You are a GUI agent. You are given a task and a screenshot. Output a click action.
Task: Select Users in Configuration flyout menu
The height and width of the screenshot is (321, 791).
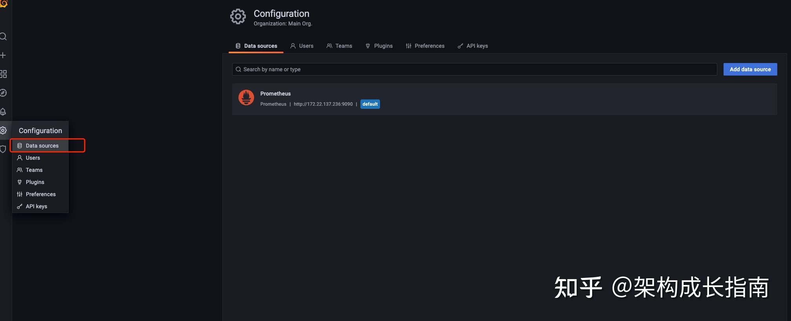33,158
